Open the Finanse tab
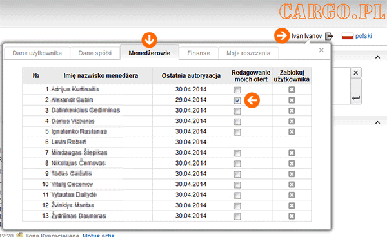387x237 pixels. point(199,53)
